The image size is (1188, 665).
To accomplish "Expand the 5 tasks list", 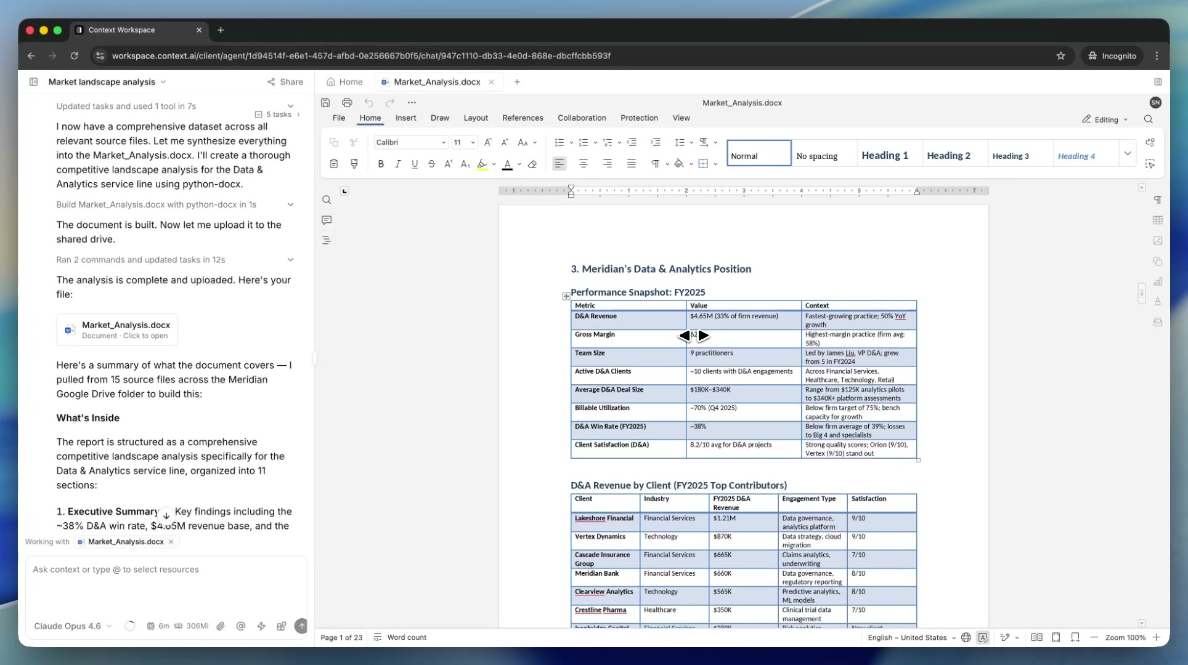I will tap(278, 115).
